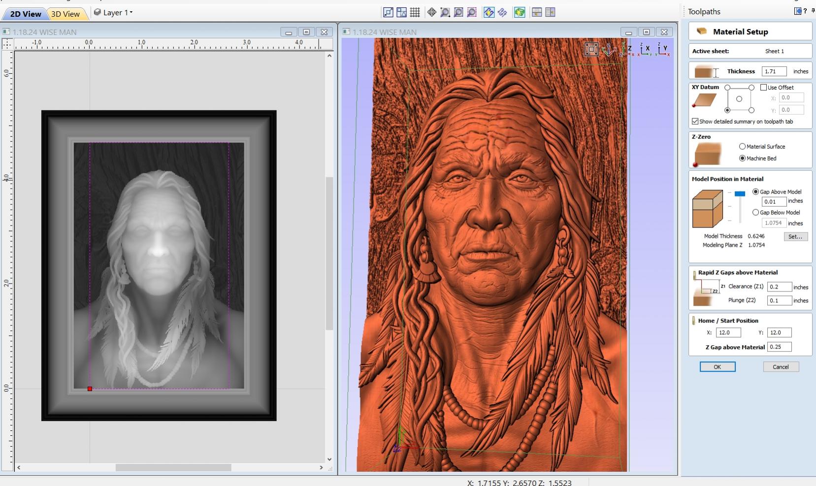Click the view along X axis icon
The width and height of the screenshot is (816, 486).
[x=646, y=49]
